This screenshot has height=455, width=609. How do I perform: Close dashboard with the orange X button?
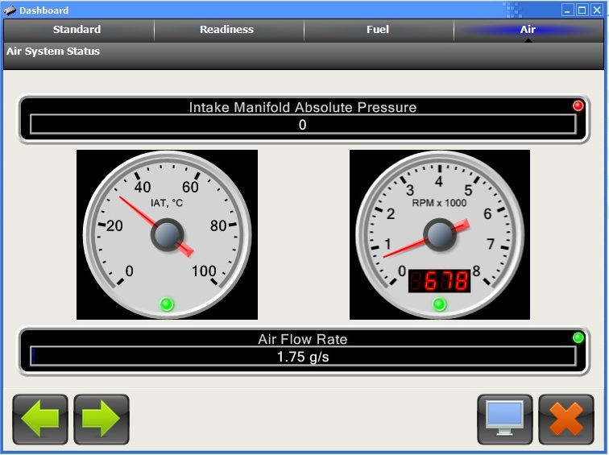[x=565, y=420]
